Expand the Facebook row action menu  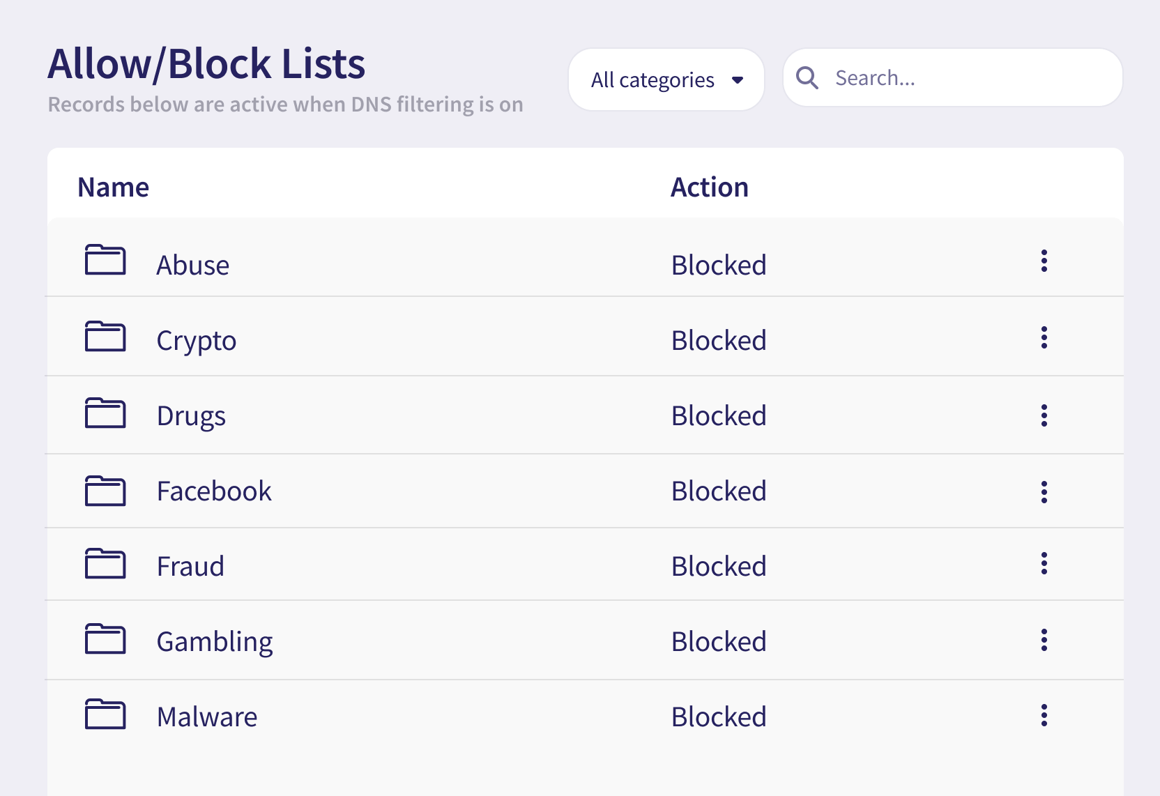pos(1044,493)
